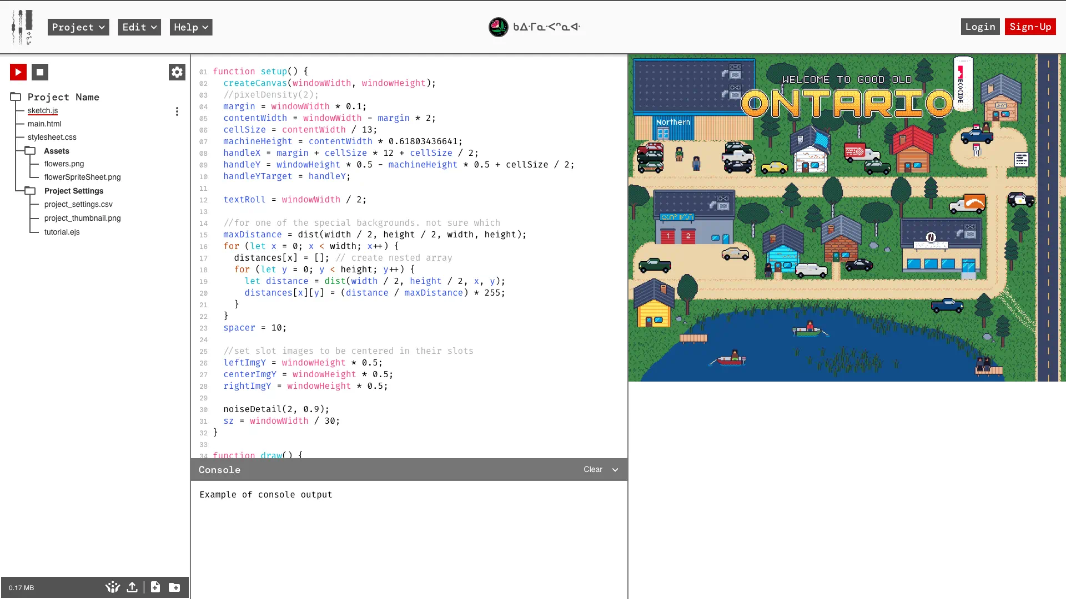Create a new file

(155, 587)
